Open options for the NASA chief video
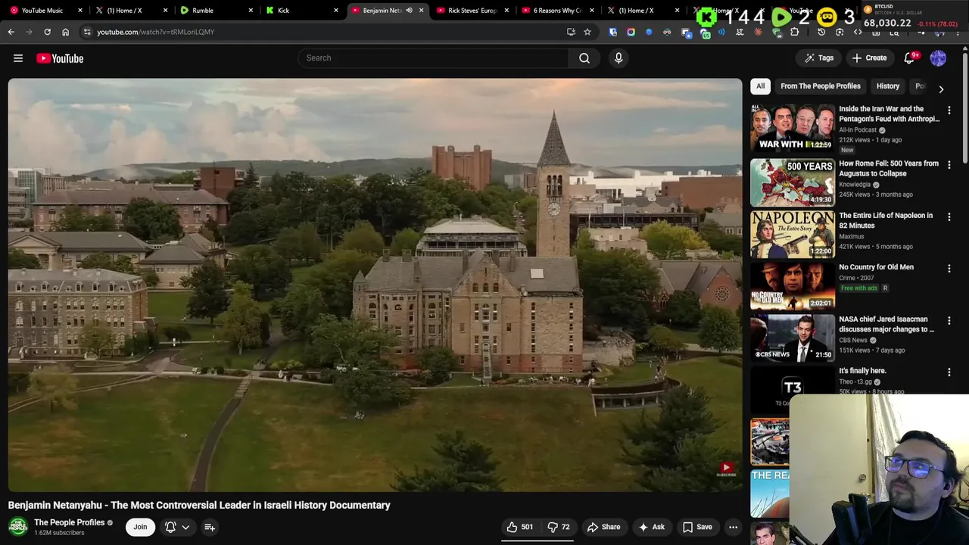The width and height of the screenshot is (969, 545). click(949, 320)
